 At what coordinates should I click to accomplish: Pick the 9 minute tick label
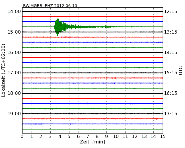[x=106, y=137]
